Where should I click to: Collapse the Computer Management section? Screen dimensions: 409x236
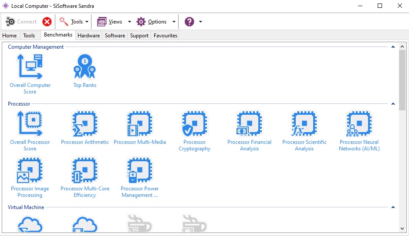[393, 47]
